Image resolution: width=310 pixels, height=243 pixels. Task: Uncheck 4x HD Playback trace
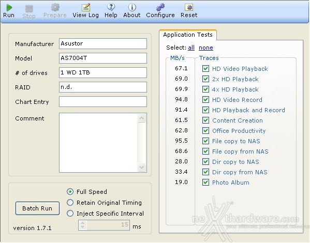(205, 89)
